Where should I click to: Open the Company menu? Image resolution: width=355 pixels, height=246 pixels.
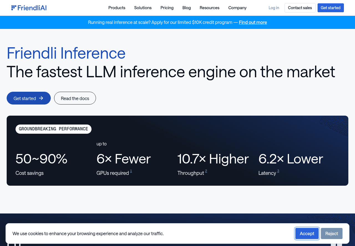[x=237, y=8]
